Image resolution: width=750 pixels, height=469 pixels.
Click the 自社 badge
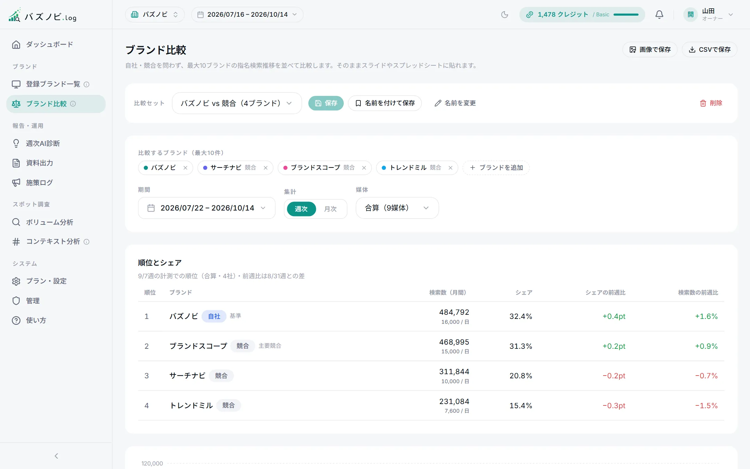coord(214,316)
